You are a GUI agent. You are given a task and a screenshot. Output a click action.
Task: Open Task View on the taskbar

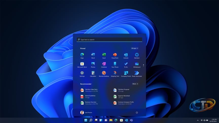pos(96,120)
